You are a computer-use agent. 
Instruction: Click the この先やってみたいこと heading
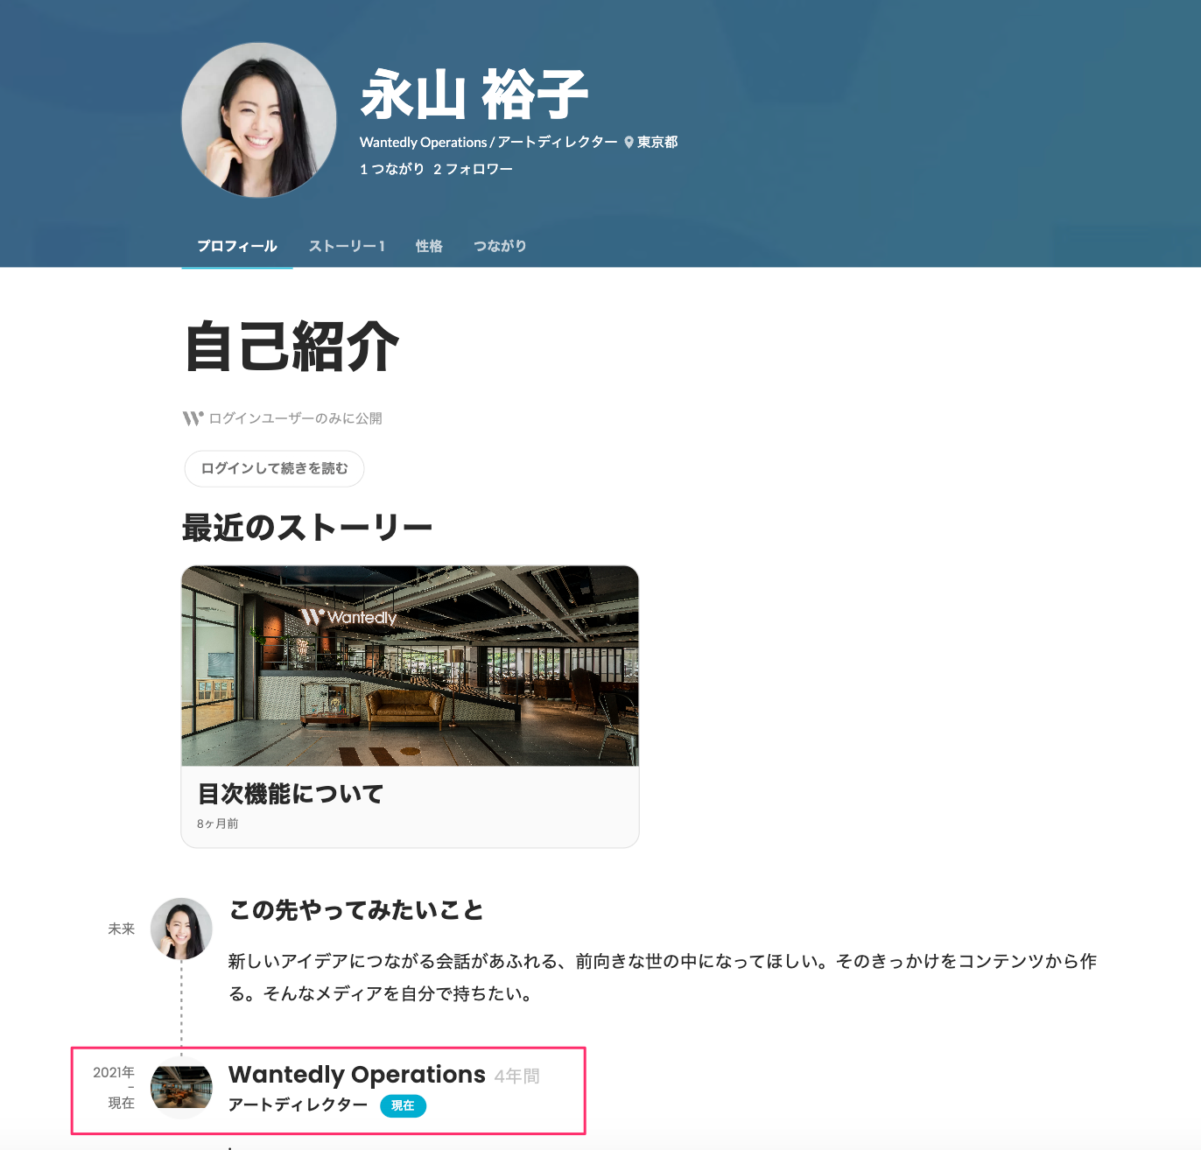(356, 910)
